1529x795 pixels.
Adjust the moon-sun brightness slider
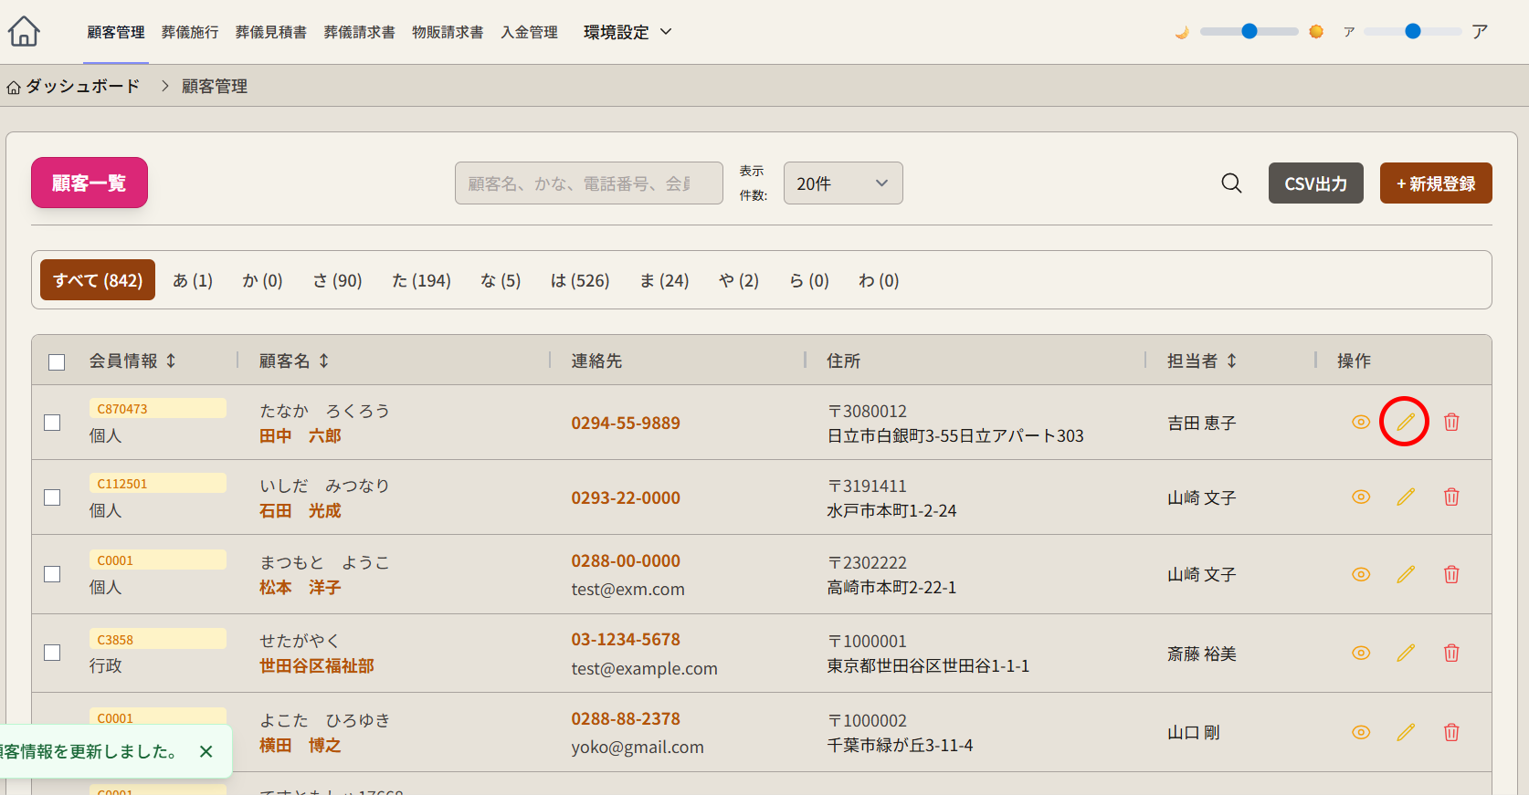point(1249,32)
